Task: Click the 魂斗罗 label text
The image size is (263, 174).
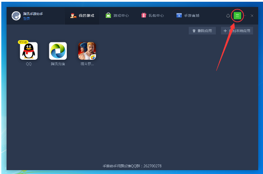Action: click(87, 64)
